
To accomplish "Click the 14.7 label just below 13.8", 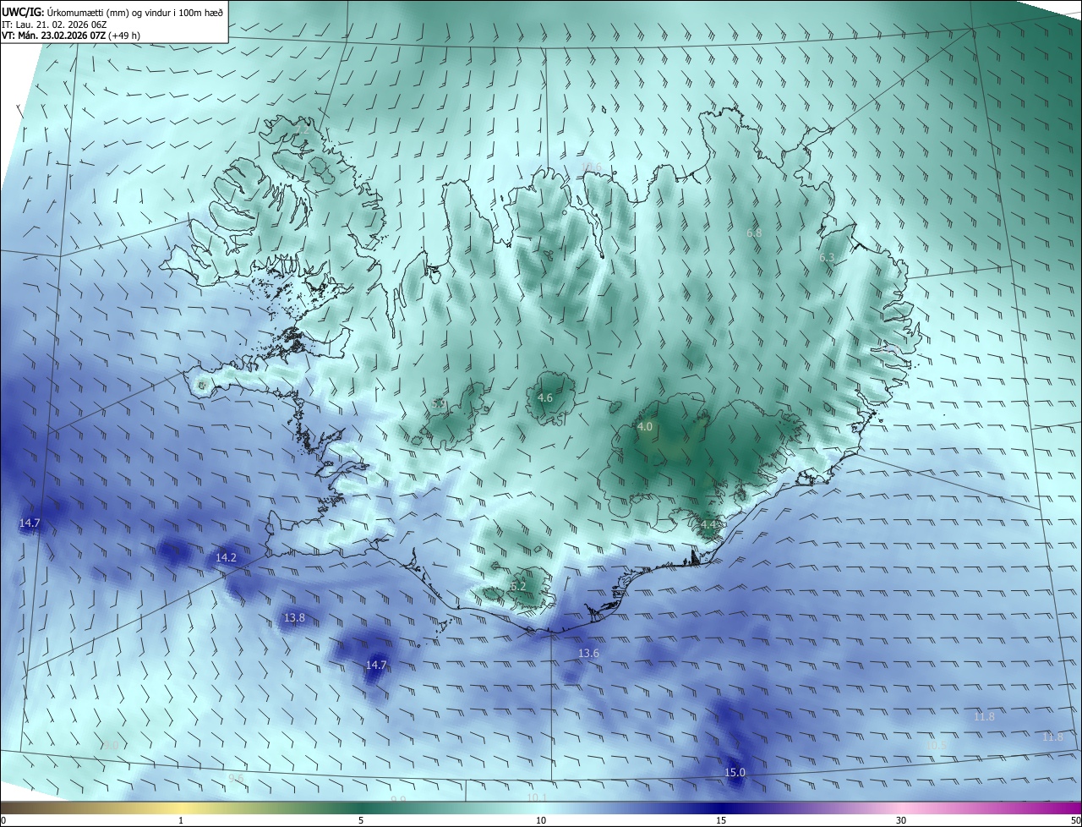I will click(376, 665).
